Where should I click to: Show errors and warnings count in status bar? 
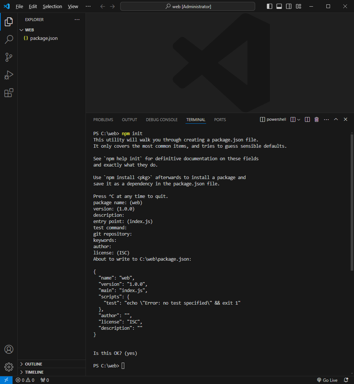pyautogui.click(x=25, y=380)
